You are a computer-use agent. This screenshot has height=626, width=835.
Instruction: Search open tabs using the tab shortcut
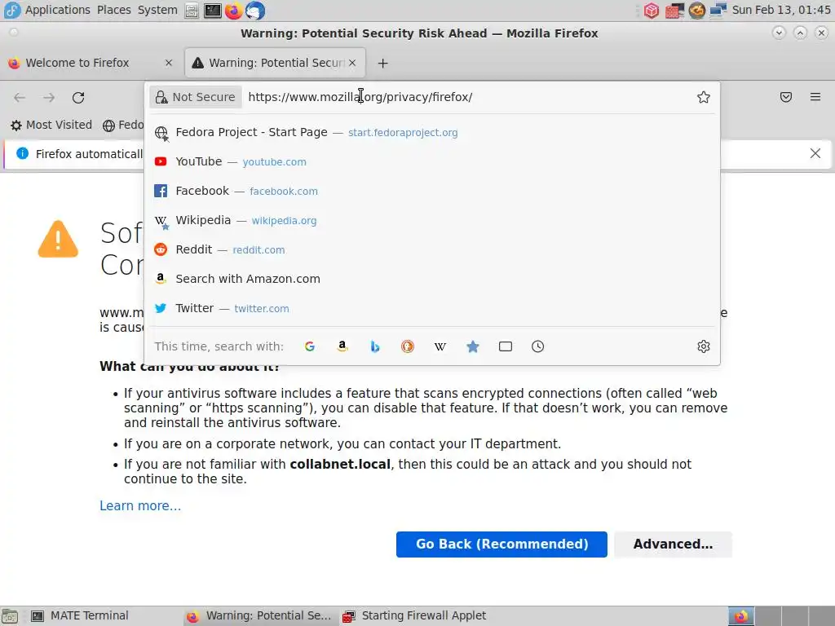point(506,346)
